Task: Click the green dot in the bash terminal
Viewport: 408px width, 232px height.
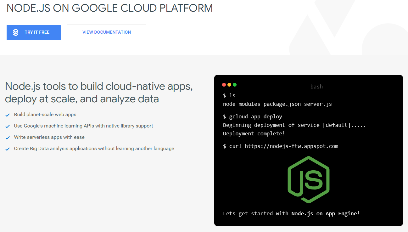Action: (235, 85)
